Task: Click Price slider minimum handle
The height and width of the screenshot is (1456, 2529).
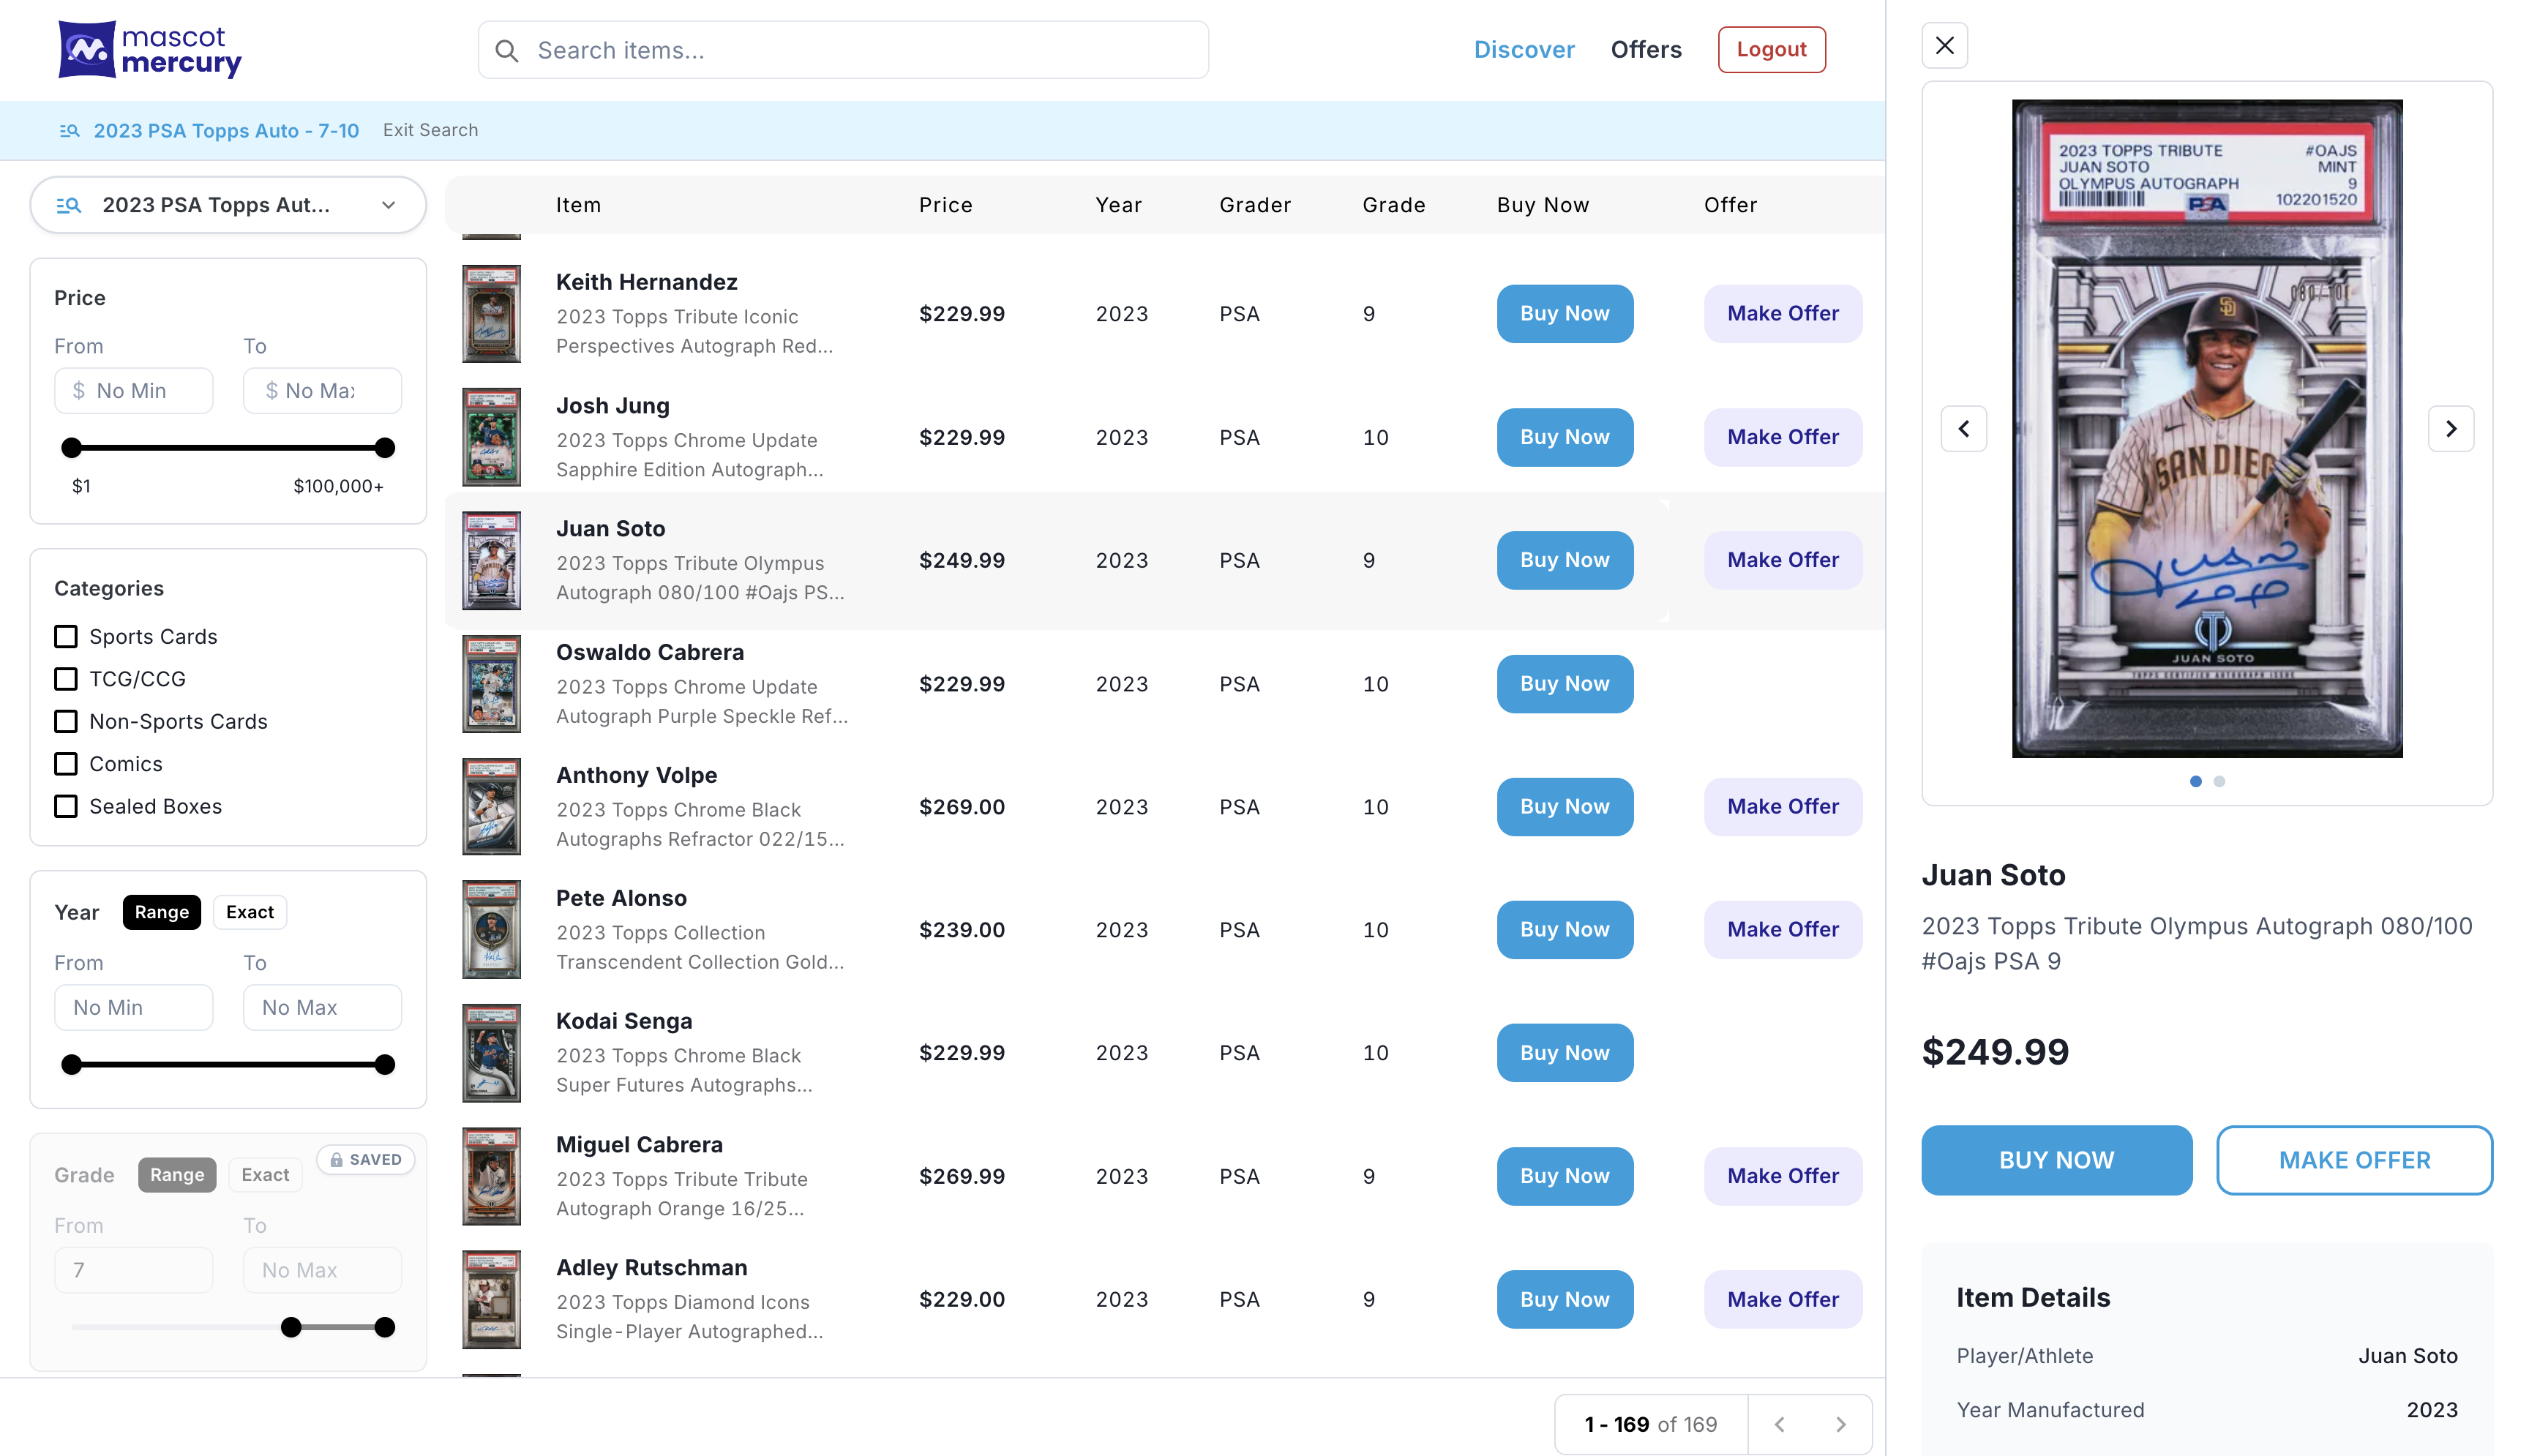Action: pos(71,448)
